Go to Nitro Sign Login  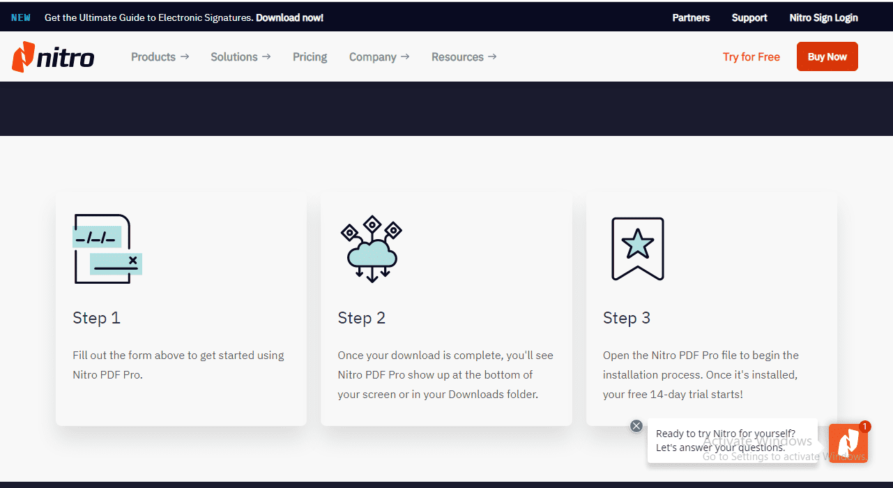[x=823, y=17]
